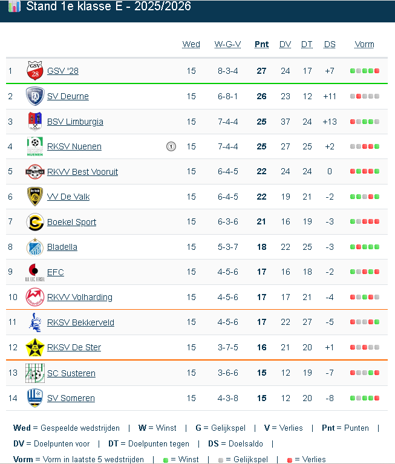The height and width of the screenshot is (464, 395).
Task: Click the W-G-V column header
Action: [227, 44]
